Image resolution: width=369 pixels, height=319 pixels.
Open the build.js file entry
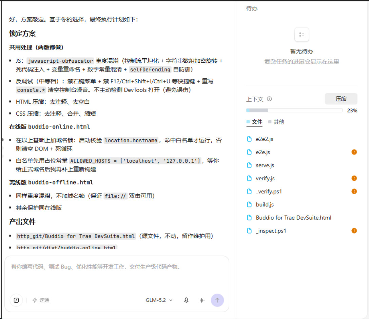302,205
